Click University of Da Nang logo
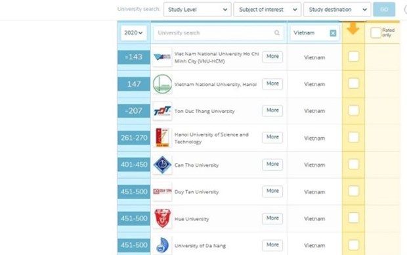The image size is (407, 255). 162,245
